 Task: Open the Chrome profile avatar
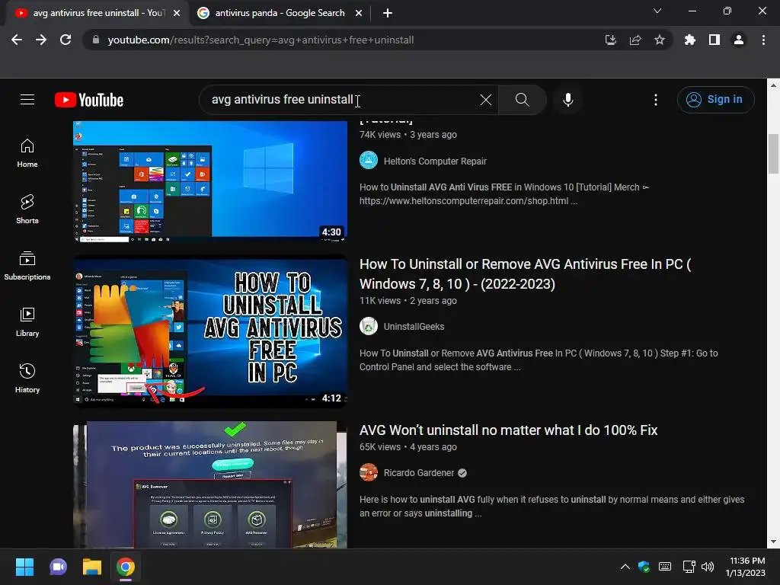739,40
